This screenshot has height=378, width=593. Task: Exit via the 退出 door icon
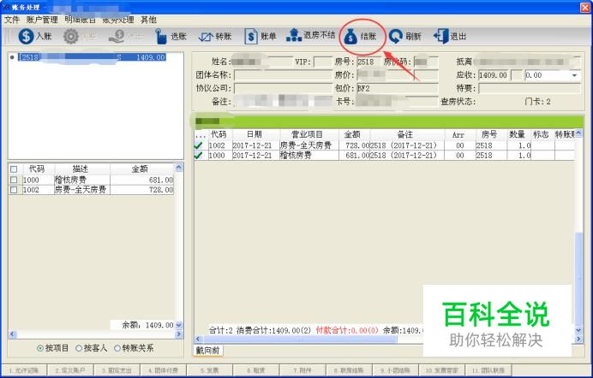pyautogui.click(x=440, y=36)
